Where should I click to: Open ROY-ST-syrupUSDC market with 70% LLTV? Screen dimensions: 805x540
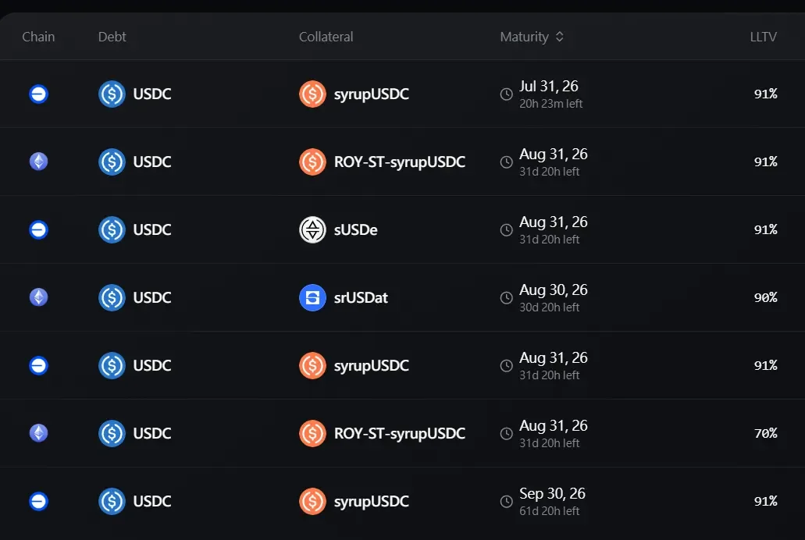tap(403, 433)
